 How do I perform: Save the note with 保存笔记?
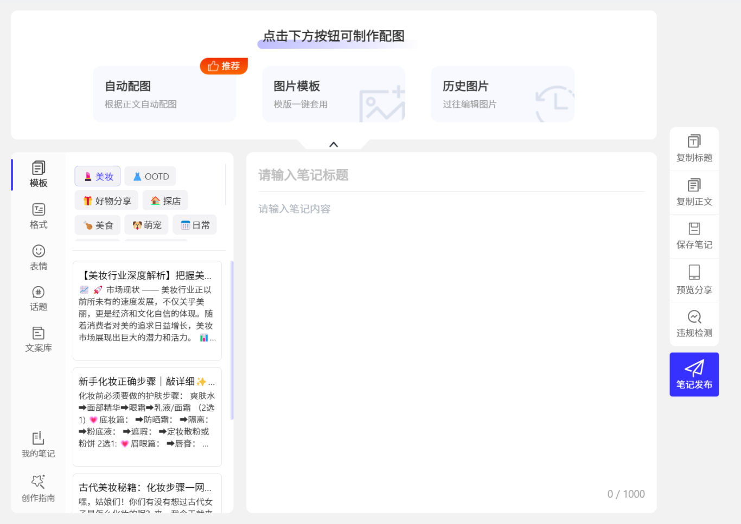pos(694,236)
